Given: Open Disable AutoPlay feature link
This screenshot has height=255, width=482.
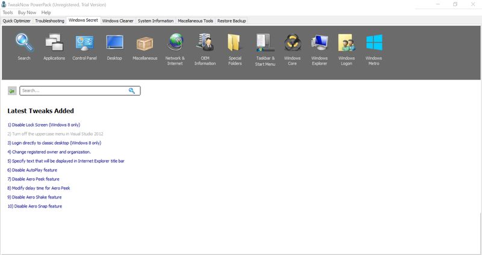Looking at the screenshot, I should [x=33, y=170].
